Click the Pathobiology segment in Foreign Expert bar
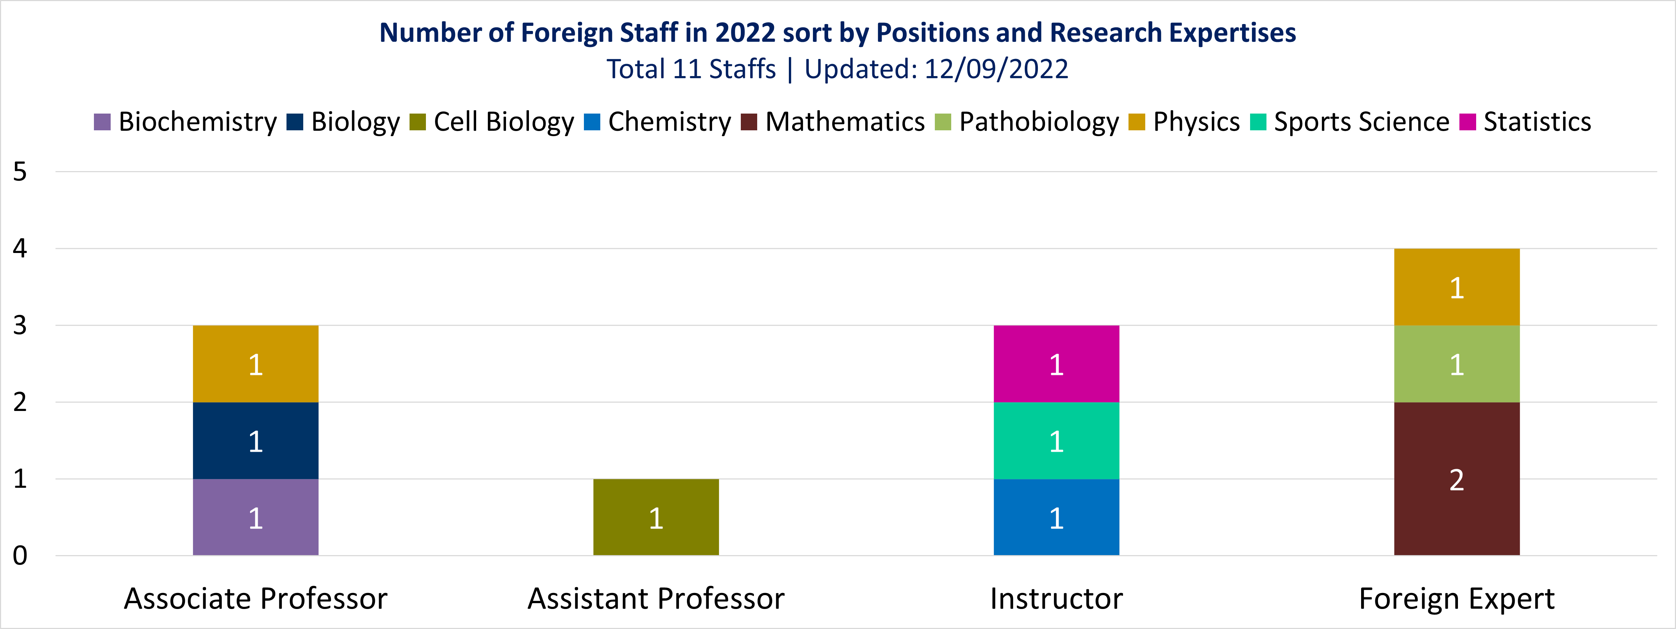Screen dimensions: 1676x629 [x=1457, y=364]
